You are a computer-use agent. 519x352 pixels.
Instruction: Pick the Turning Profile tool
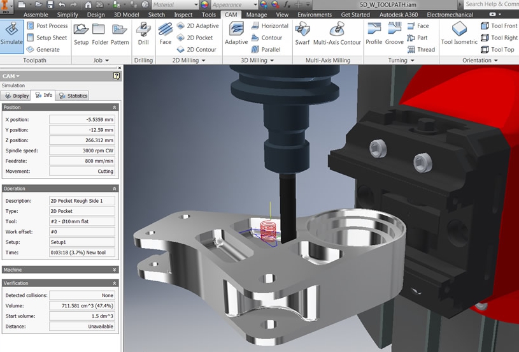tap(374, 33)
